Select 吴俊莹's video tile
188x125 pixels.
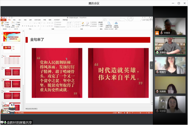[x=170, y=104]
